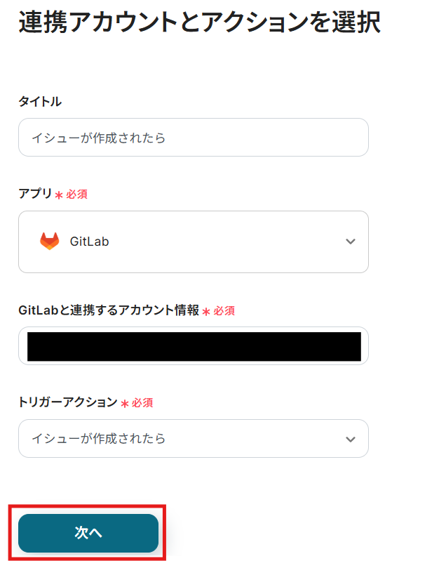Viewport: 446px width, 561px height.
Task: Click the red asterisk beside トリガーアクション
Action: (x=125, y=404)
